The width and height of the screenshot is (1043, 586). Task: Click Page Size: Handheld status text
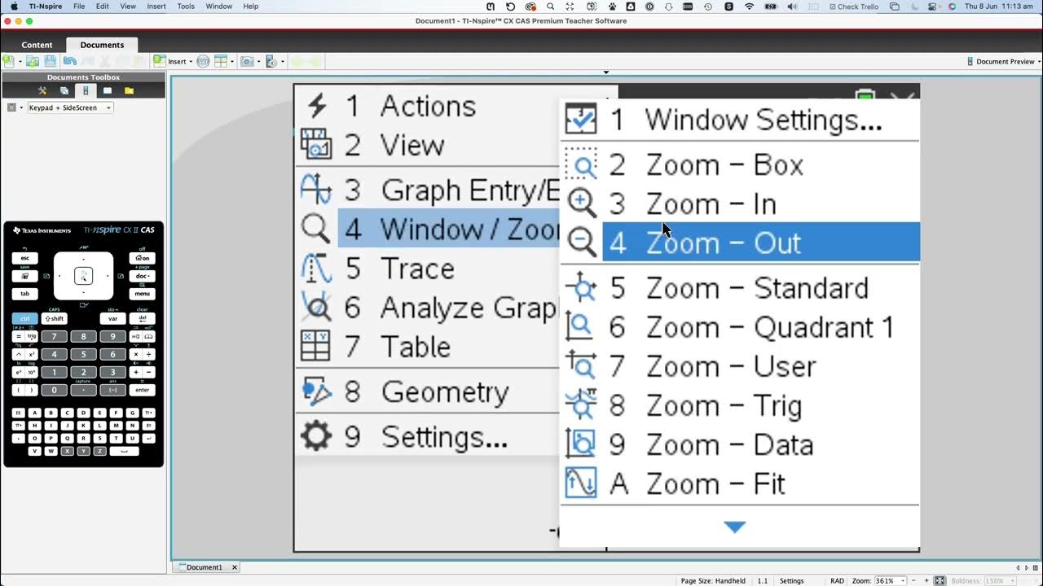(x=713, y=581)
